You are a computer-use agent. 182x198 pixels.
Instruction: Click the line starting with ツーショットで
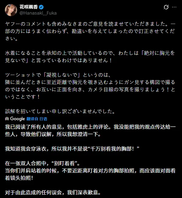(x=58, y=75)
